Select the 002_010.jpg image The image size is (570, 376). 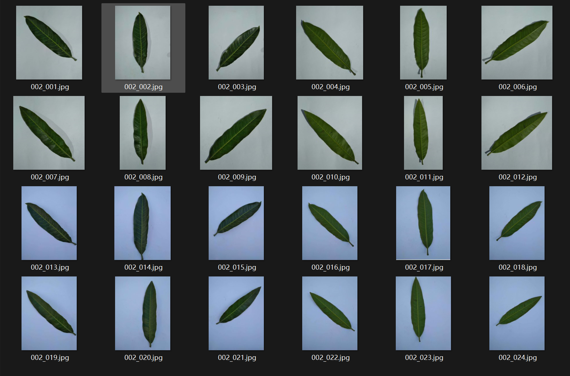point(330,133)
